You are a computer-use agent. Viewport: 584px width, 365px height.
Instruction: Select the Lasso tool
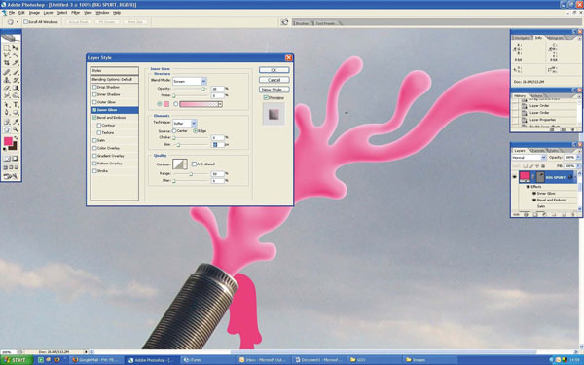pos(7,55)
